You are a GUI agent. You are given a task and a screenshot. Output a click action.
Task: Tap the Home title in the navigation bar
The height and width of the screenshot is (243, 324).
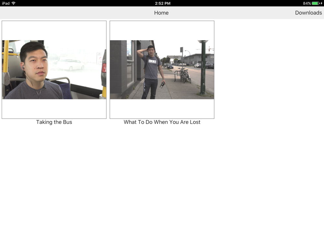point(161,13)
